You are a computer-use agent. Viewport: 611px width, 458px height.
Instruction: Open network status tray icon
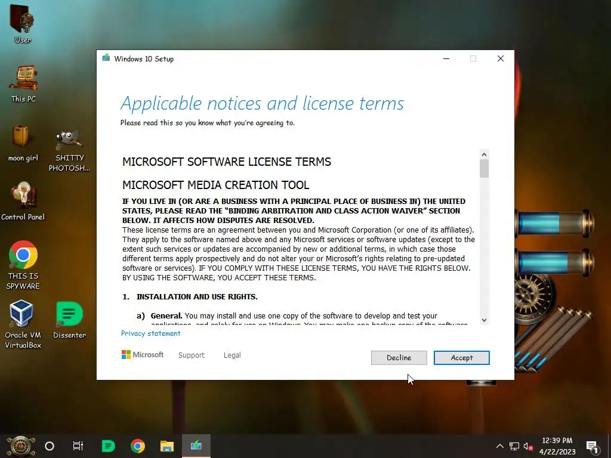(514, 446)
